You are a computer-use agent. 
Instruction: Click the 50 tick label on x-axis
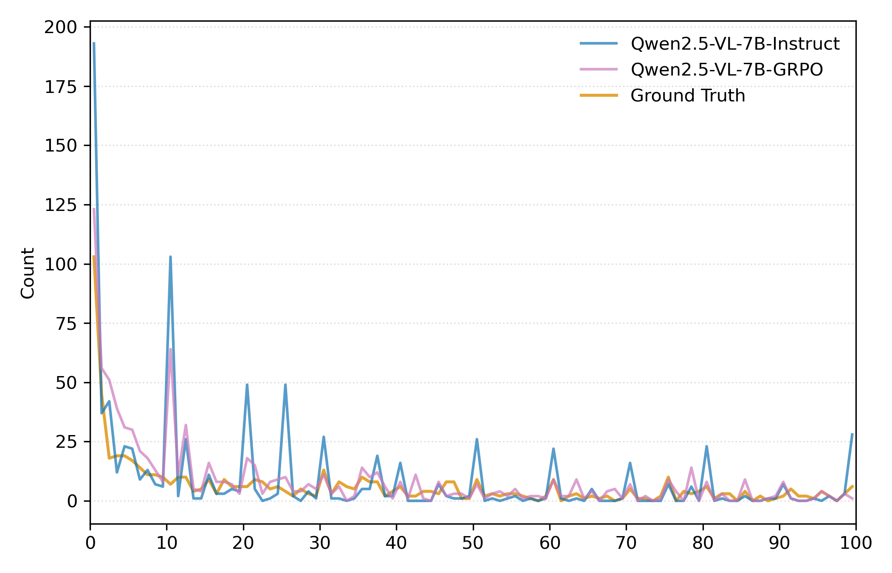click(x=473, y=543)
